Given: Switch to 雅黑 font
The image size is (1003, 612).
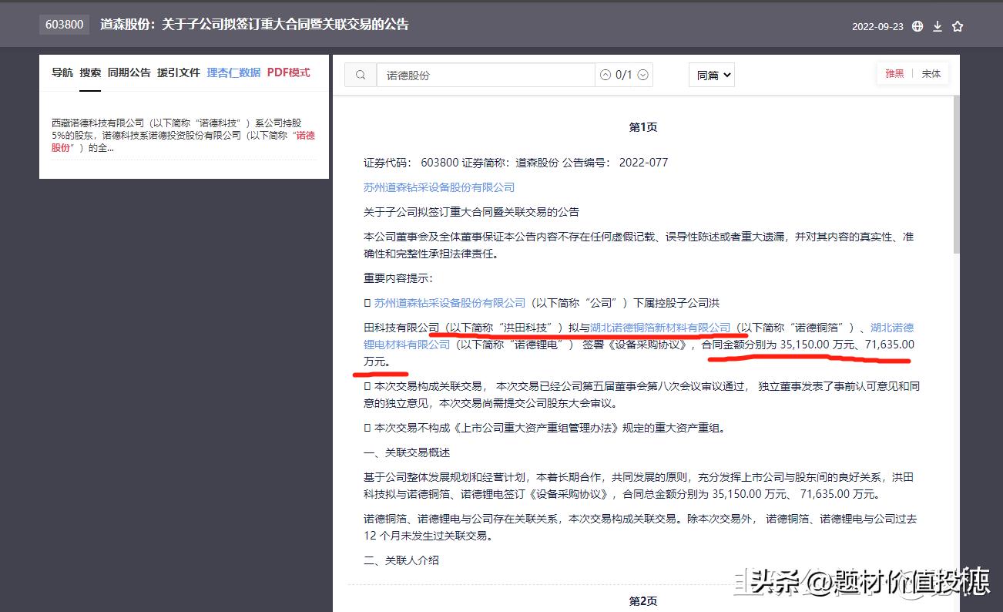Looking at the screenshot, I should click(894, 74).
